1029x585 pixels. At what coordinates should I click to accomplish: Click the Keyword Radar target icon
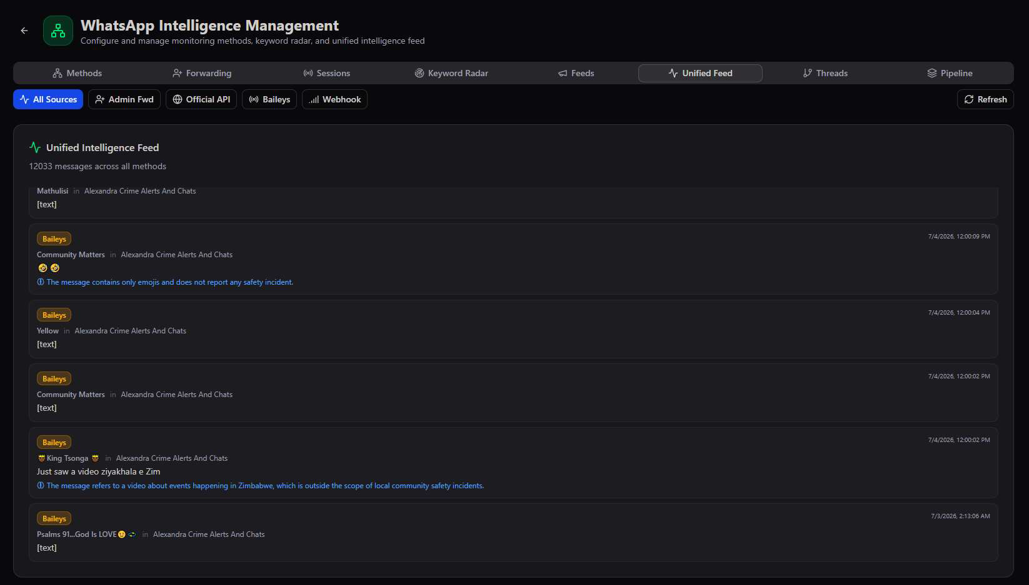coord(419,73)
